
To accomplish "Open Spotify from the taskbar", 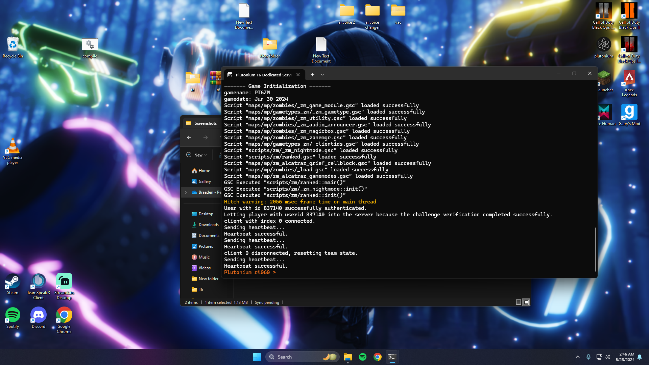I will (x=362, y=357).
